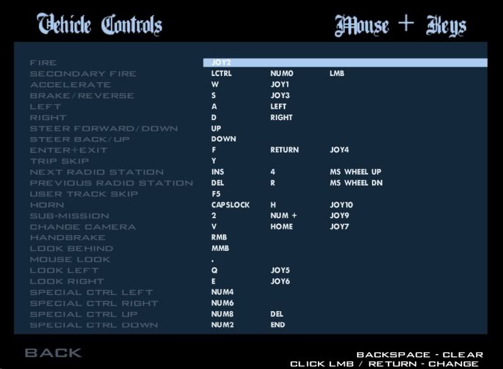
Task: Select the Enter+Exit action label
Action: [x=69, y=150]
